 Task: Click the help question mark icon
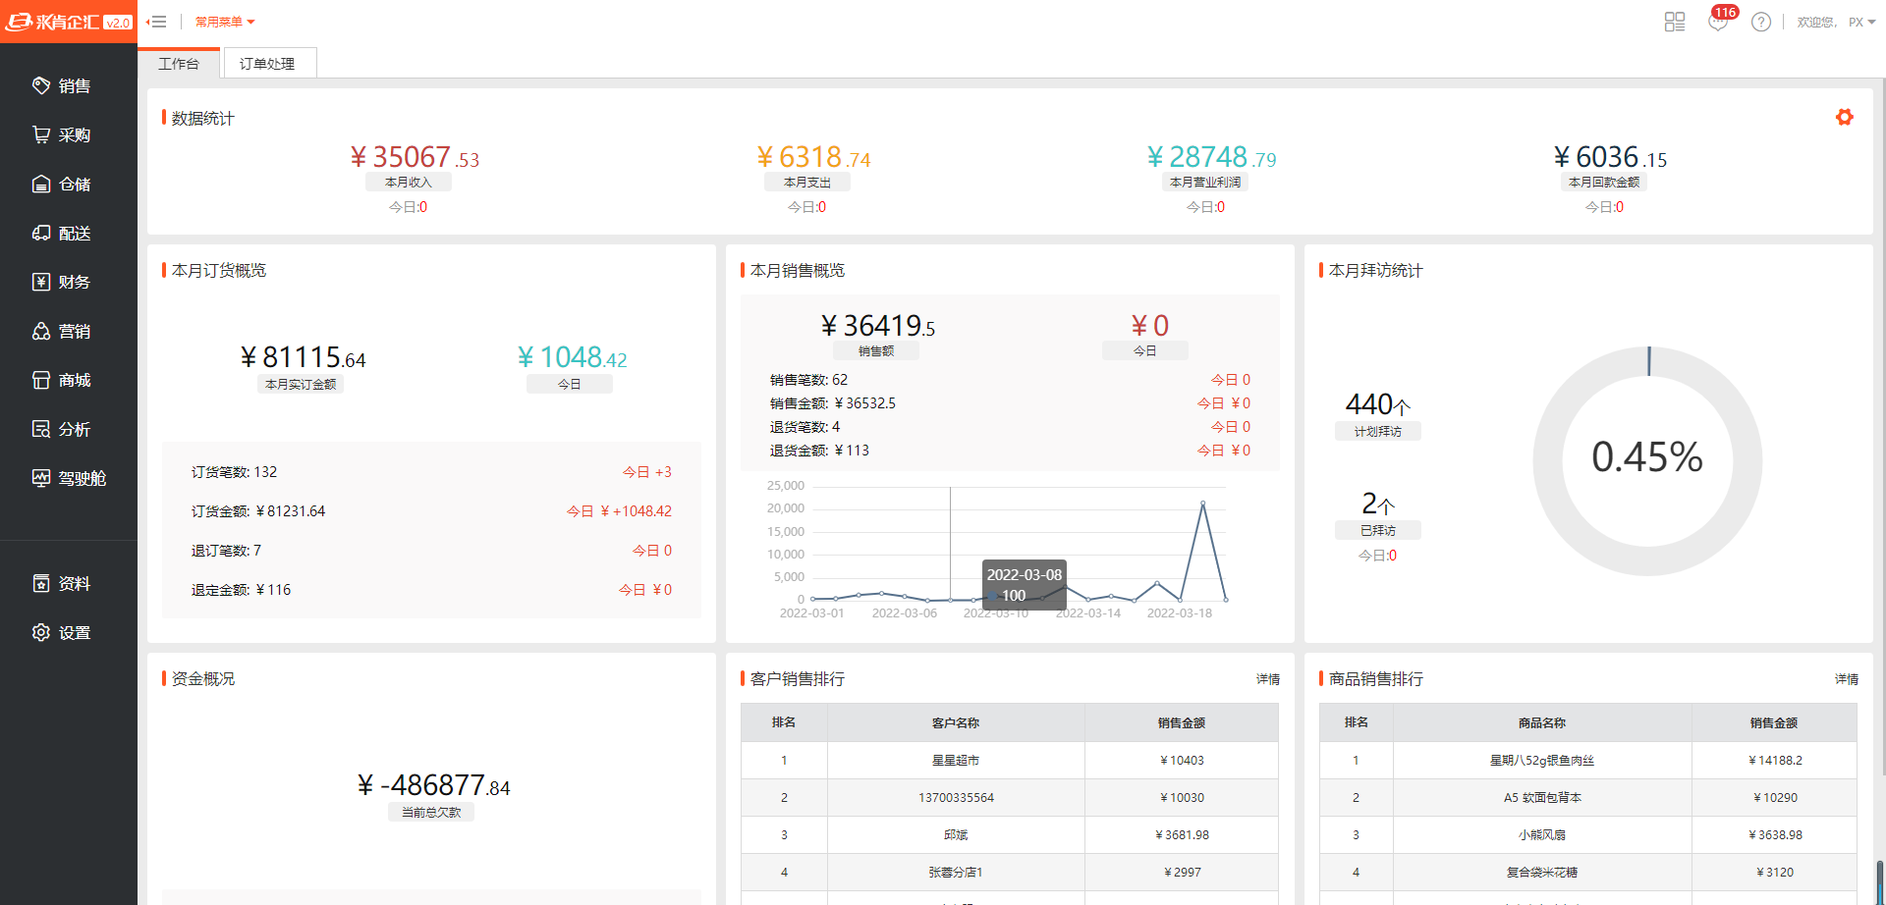coord(1761,22)
